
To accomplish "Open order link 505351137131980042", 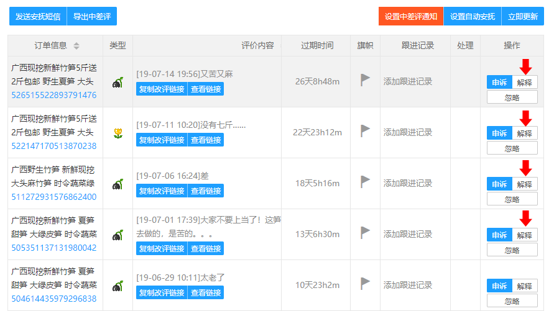I will (53, 248).
